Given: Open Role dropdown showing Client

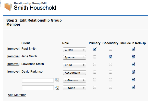Looking at the screenshot, I should coord(75,50).
